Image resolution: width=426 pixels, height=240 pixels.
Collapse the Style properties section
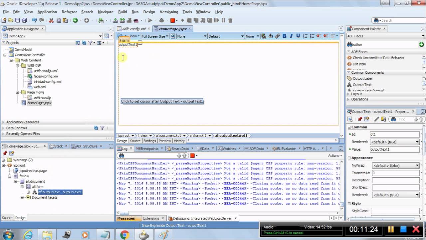(349, 203)
